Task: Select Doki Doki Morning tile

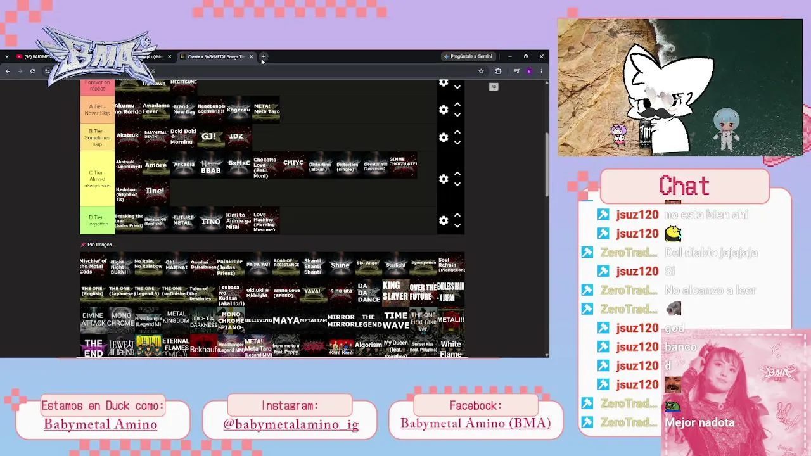Action: point(183,137)
